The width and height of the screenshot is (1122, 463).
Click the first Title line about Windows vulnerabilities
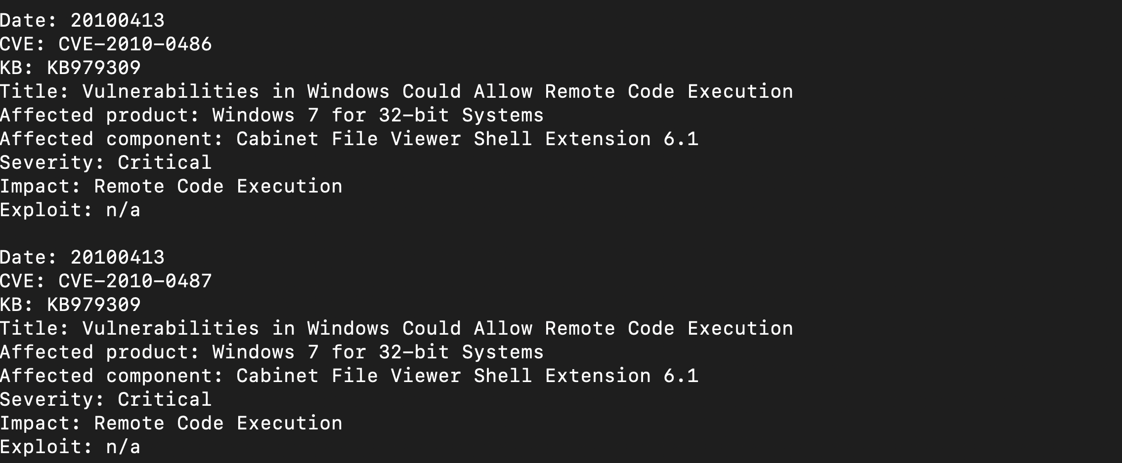[396, 92]
